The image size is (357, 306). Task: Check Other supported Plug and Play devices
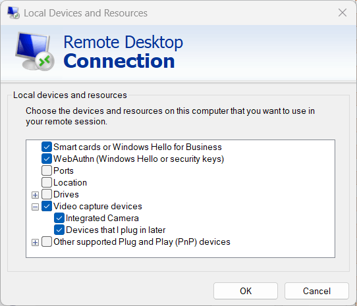47,242
